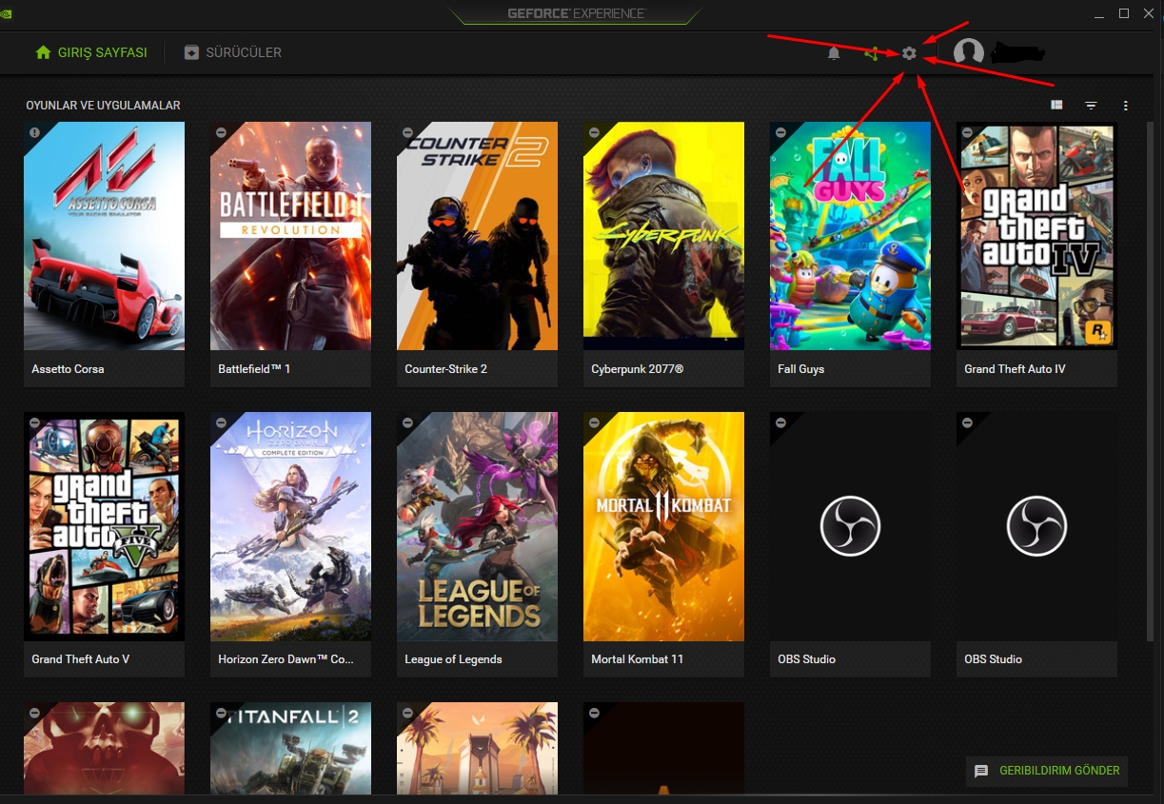Select the "Grand Theft Auto IV" title label
The width and height of the screenshot is (1164, 804).
1015,369
